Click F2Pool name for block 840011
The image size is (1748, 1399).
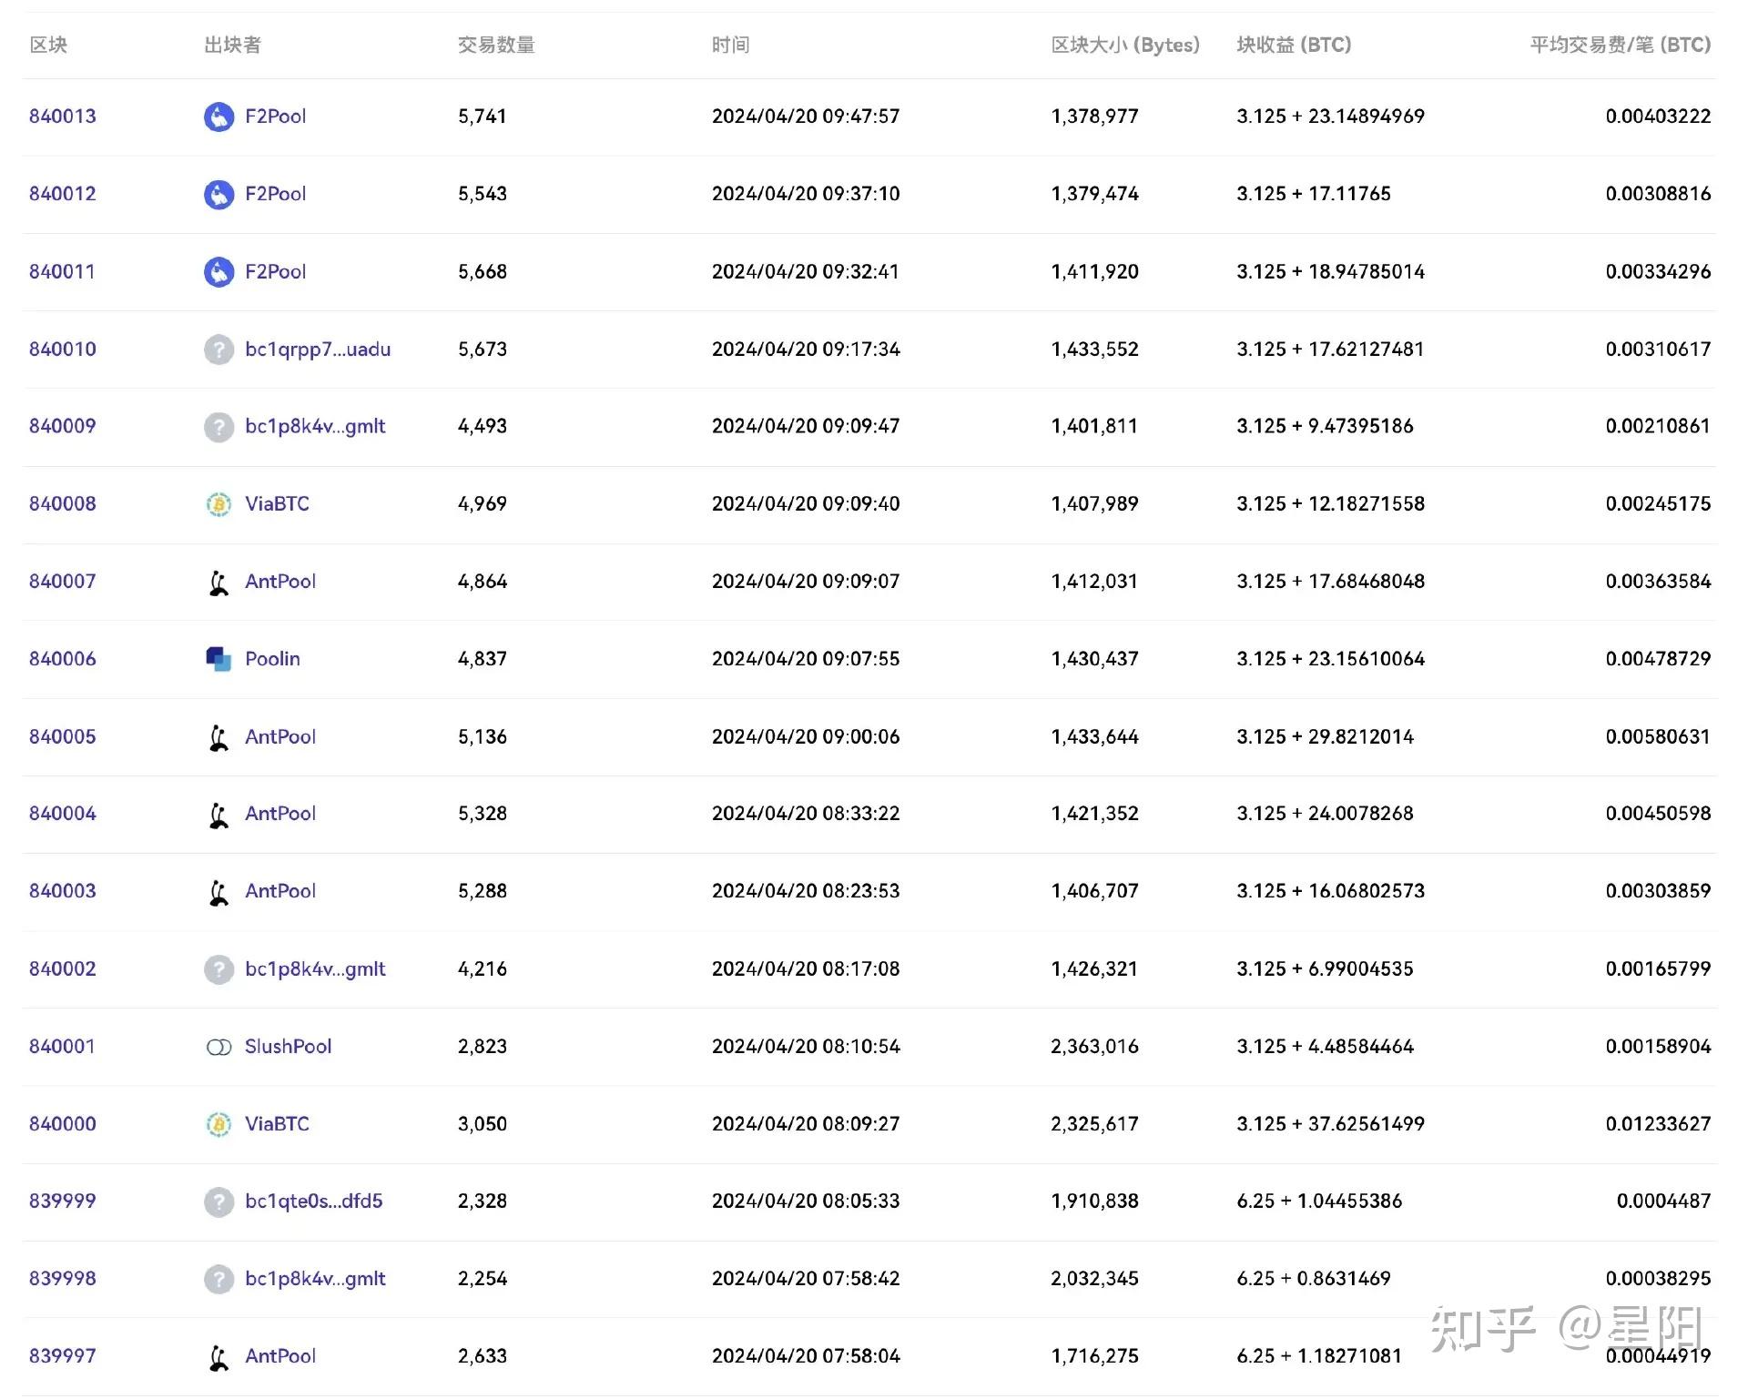tap(275, 272)
